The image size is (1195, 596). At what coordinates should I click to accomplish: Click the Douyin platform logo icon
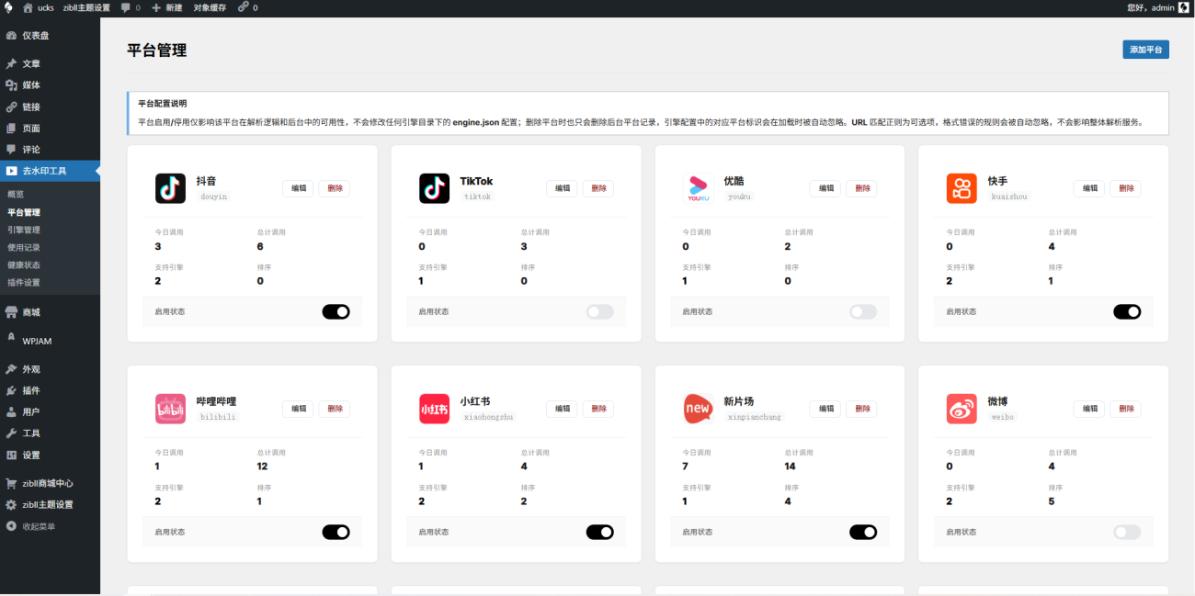(x=170, y=188)
